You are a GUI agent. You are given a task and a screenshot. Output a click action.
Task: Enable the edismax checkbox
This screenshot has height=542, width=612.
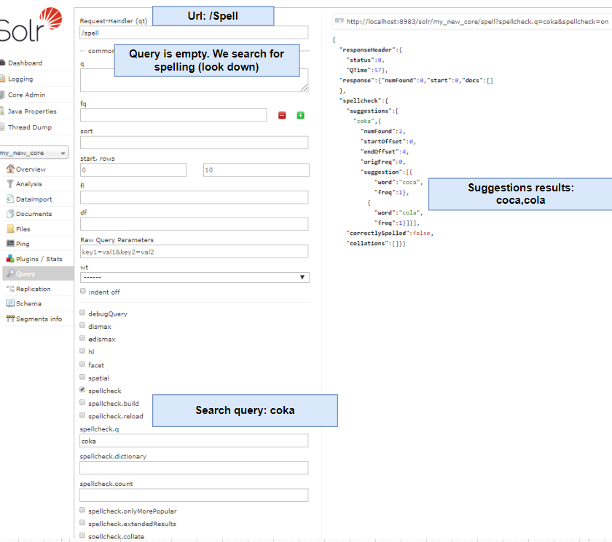[x=82, y=338]
